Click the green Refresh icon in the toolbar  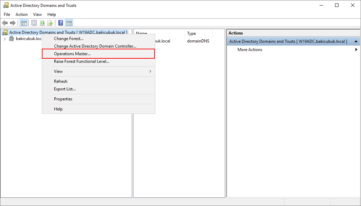pos(43,23)
